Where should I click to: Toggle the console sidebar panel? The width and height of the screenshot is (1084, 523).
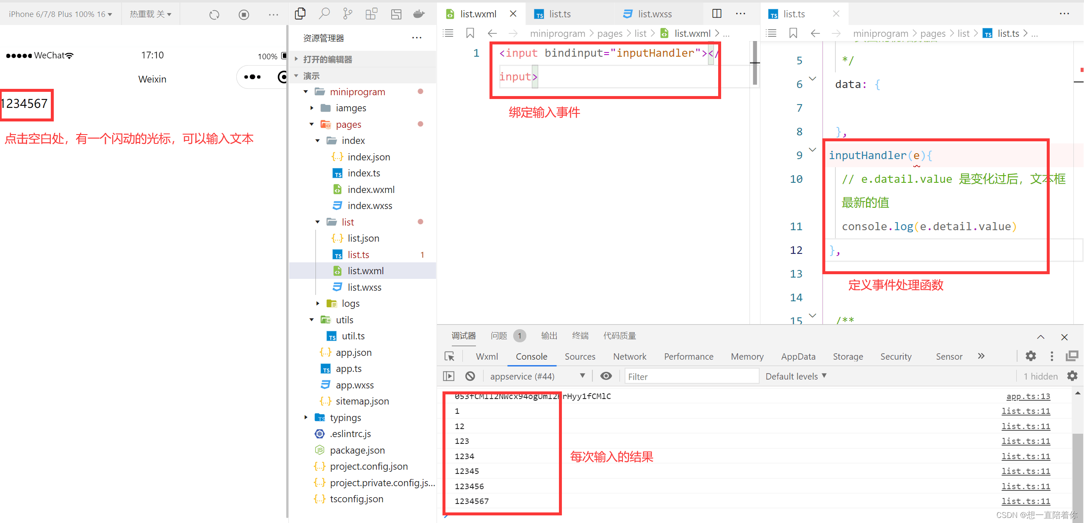pyautogui.click(x=448, y=376)
